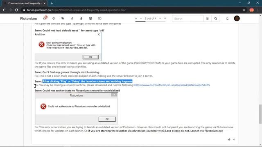This screenshot has width=262, height=147.
Task: Open the Recent topics clock icon
Action: click(x=54, y=18)
